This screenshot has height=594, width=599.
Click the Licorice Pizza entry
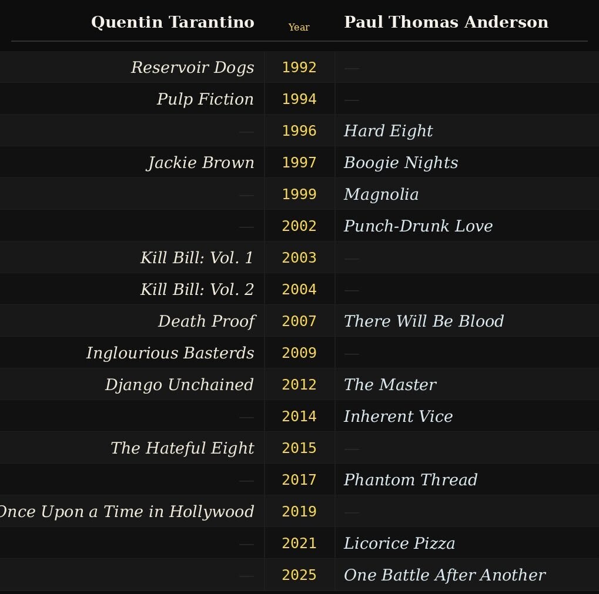(399, 543)
